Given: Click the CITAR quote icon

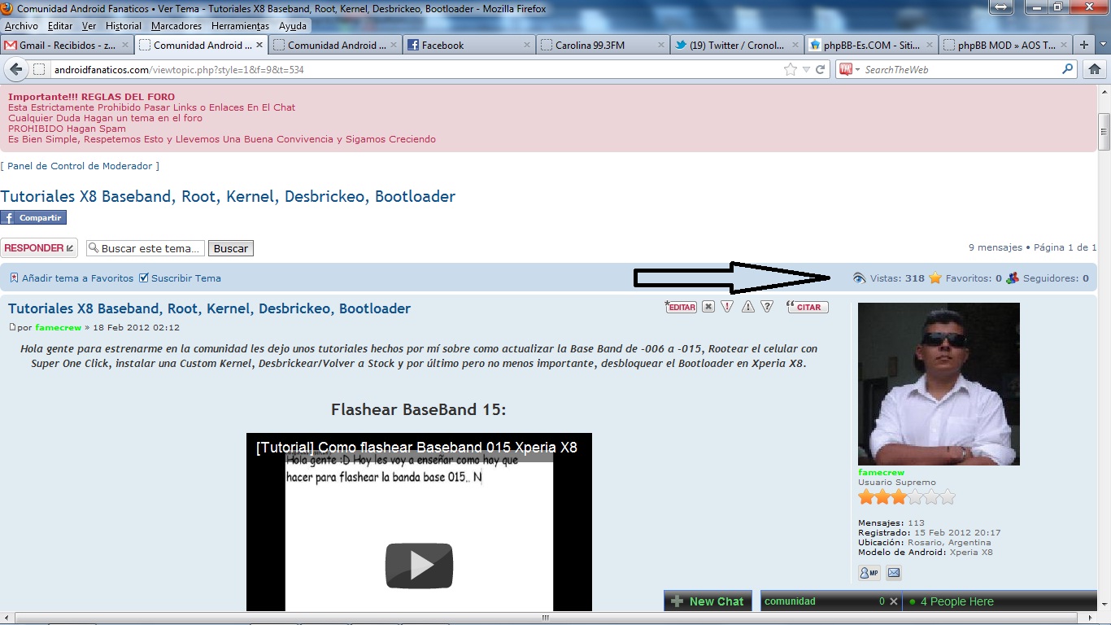Looking at the screenshot, I should (x=807, y=307).
